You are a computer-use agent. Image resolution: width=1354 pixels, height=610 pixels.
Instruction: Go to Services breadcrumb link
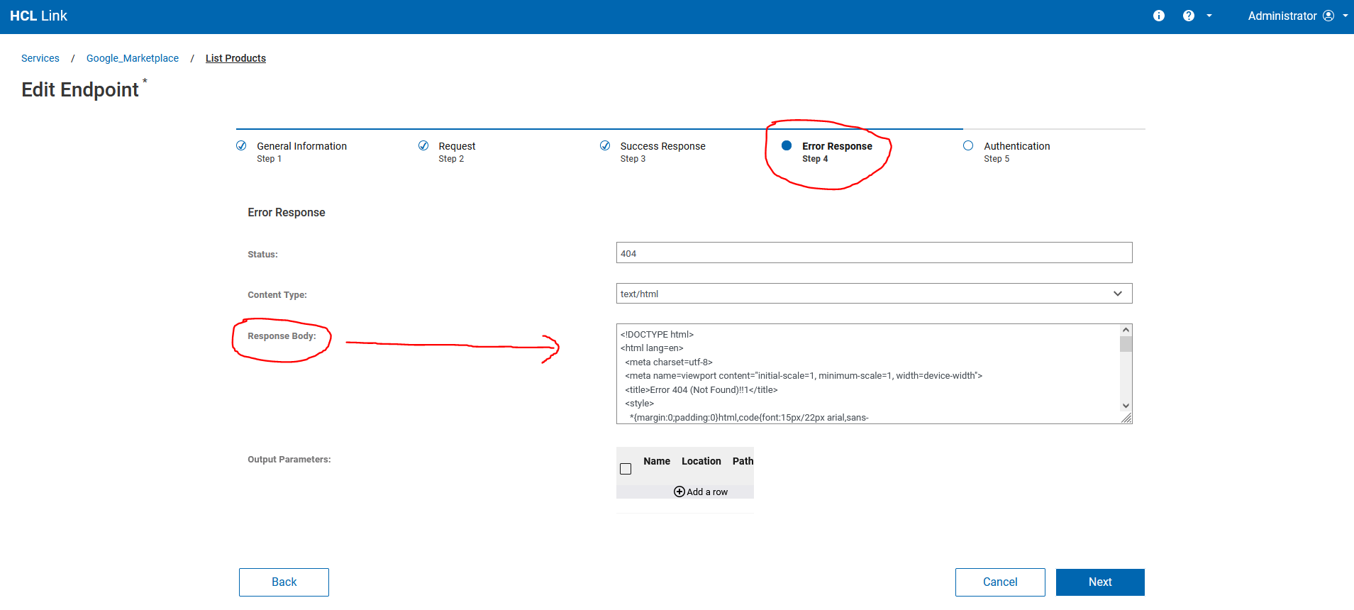click(x=40, y=58)
